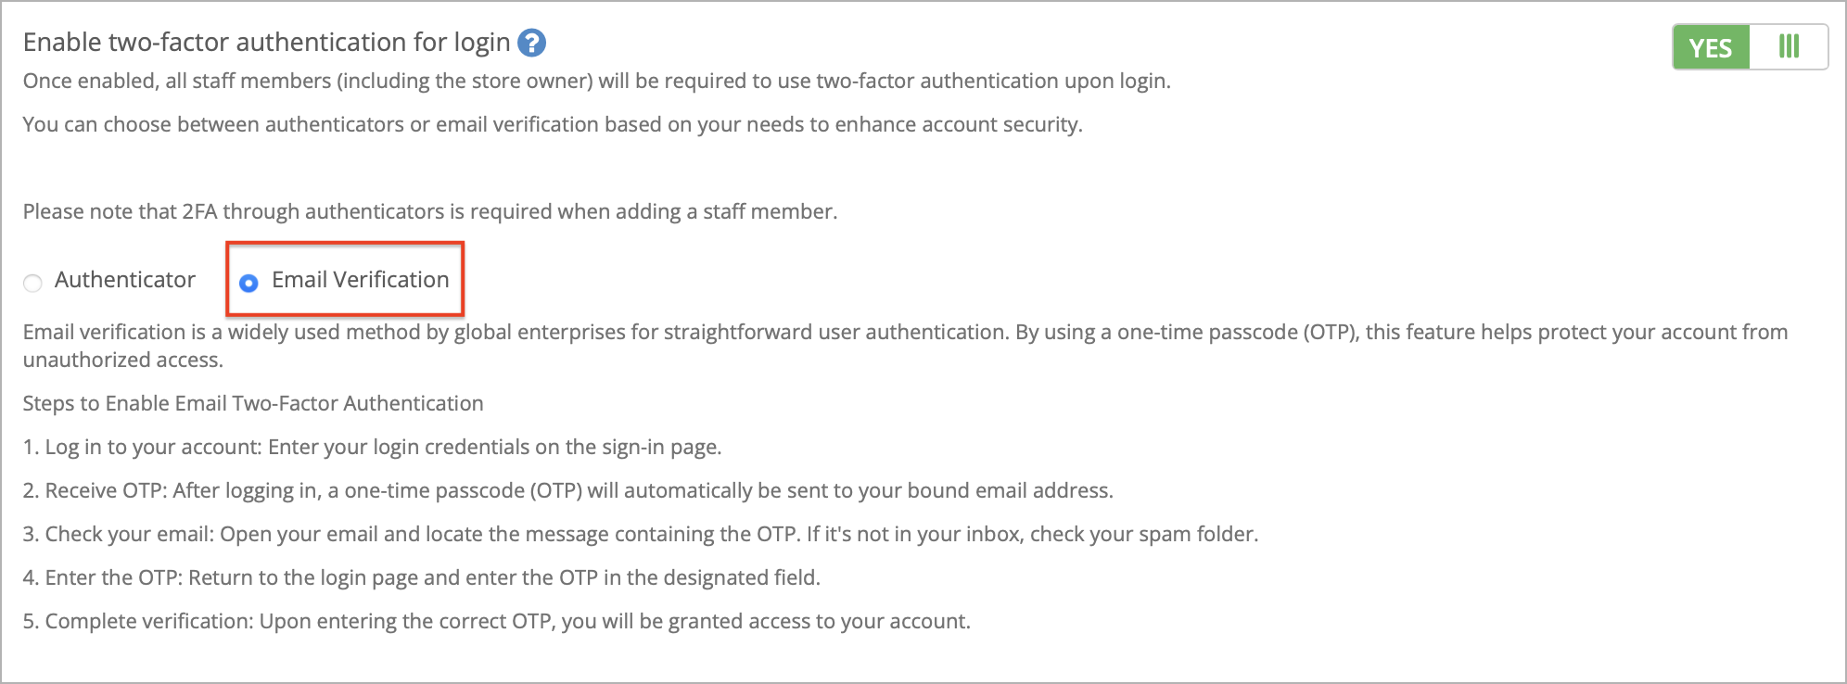Click the line about choosing authenticators or email
Image resolution: width=1847 pixels, height=684 pixels.
click(x=553, y=125)
